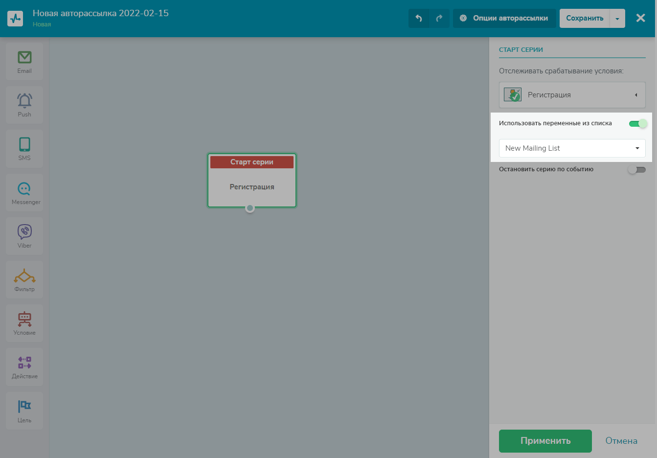
Task: Open the Регистрация condition dropdown
Action: pyautogui.click(x=572, y=95)
